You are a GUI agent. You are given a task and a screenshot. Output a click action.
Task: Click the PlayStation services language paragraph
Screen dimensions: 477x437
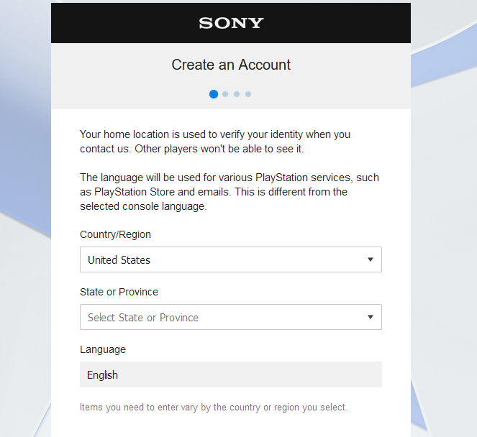(x=230, y=192)
